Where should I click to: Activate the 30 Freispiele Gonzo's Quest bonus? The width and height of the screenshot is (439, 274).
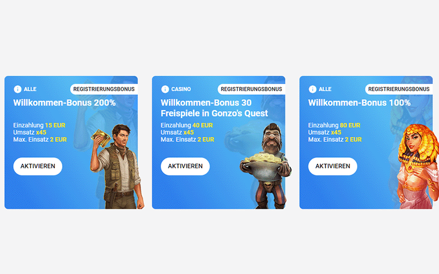point(185,167)
